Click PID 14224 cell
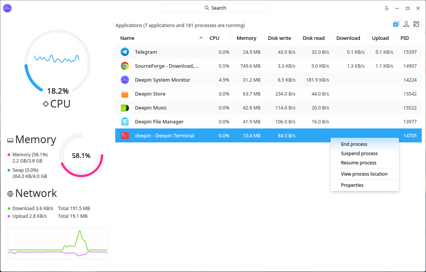The width and height of the screenshot is (426, 272). 410,80
